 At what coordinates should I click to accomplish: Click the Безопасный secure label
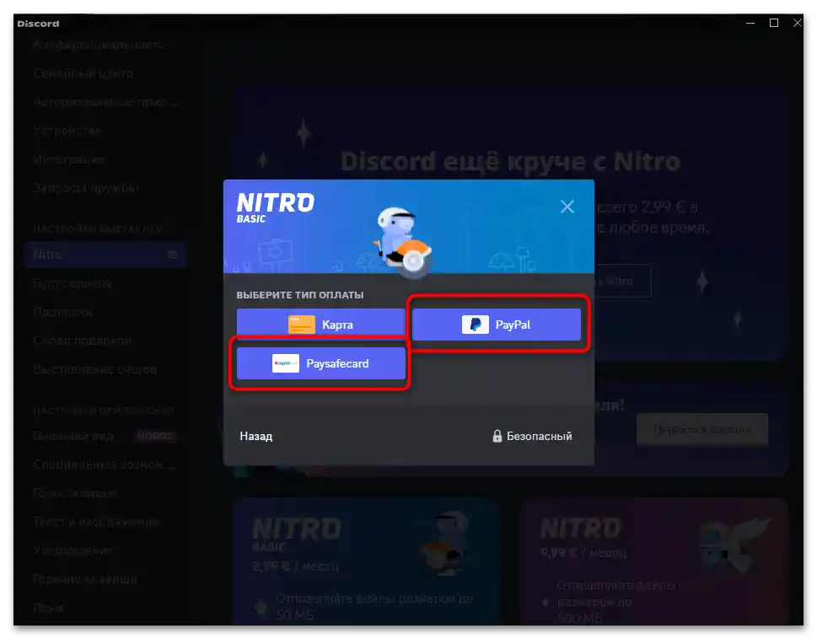pyautogui.click(x=540, y=436)
